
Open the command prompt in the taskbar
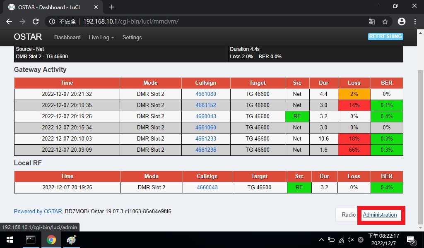(x=31, y=240)
